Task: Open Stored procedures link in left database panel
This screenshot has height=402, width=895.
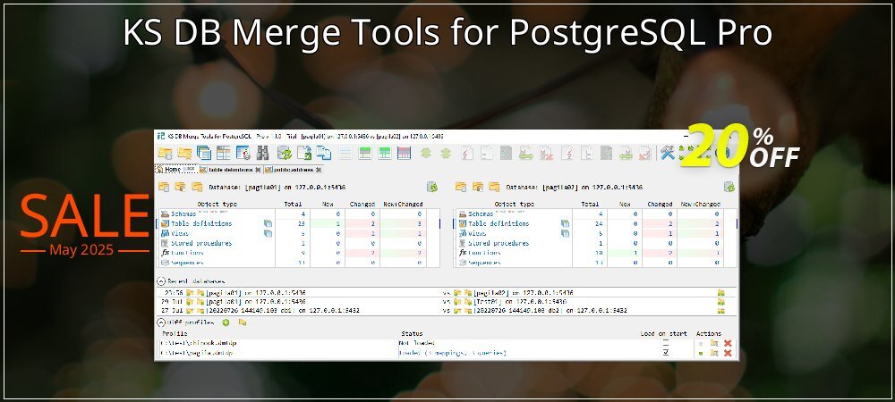Action: (x=200, y=243)
